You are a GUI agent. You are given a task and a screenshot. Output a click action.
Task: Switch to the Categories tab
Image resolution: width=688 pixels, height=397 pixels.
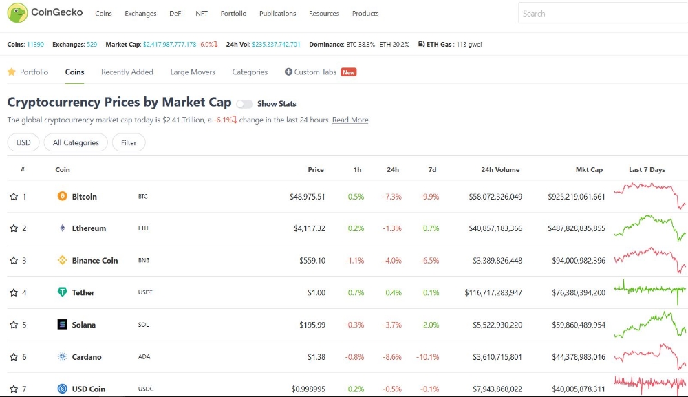coord(250,72)
